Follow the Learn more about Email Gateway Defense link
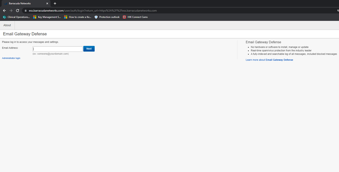The height and width of the screenshot is (172, 339). tap(269, 60)
